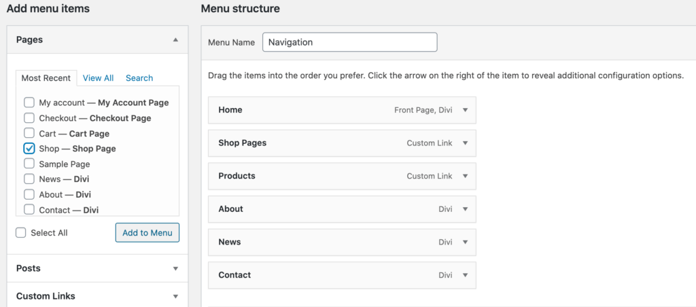Expand the Custom Links section
Image resolution: width=696 pixels, height=307 pixels.
[x=175, y=296]
